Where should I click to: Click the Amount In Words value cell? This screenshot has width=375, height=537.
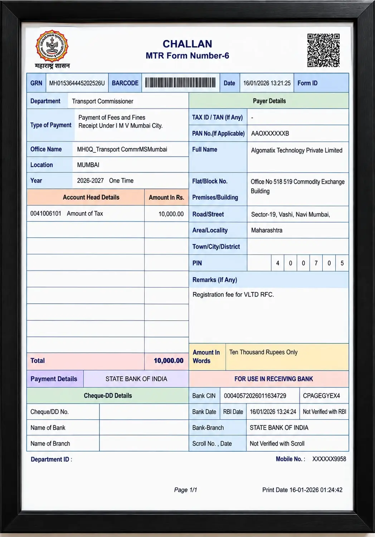287,357
